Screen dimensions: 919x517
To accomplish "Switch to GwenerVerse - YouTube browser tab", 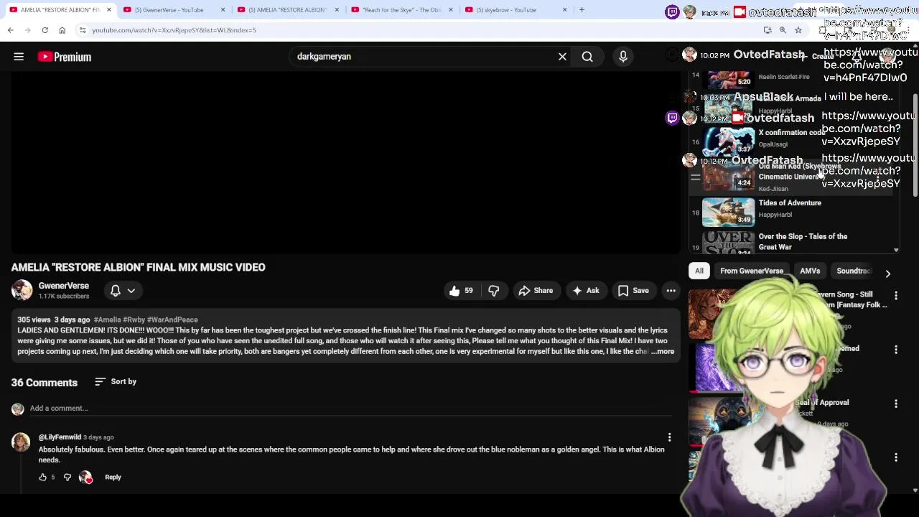I will point(169,10).
